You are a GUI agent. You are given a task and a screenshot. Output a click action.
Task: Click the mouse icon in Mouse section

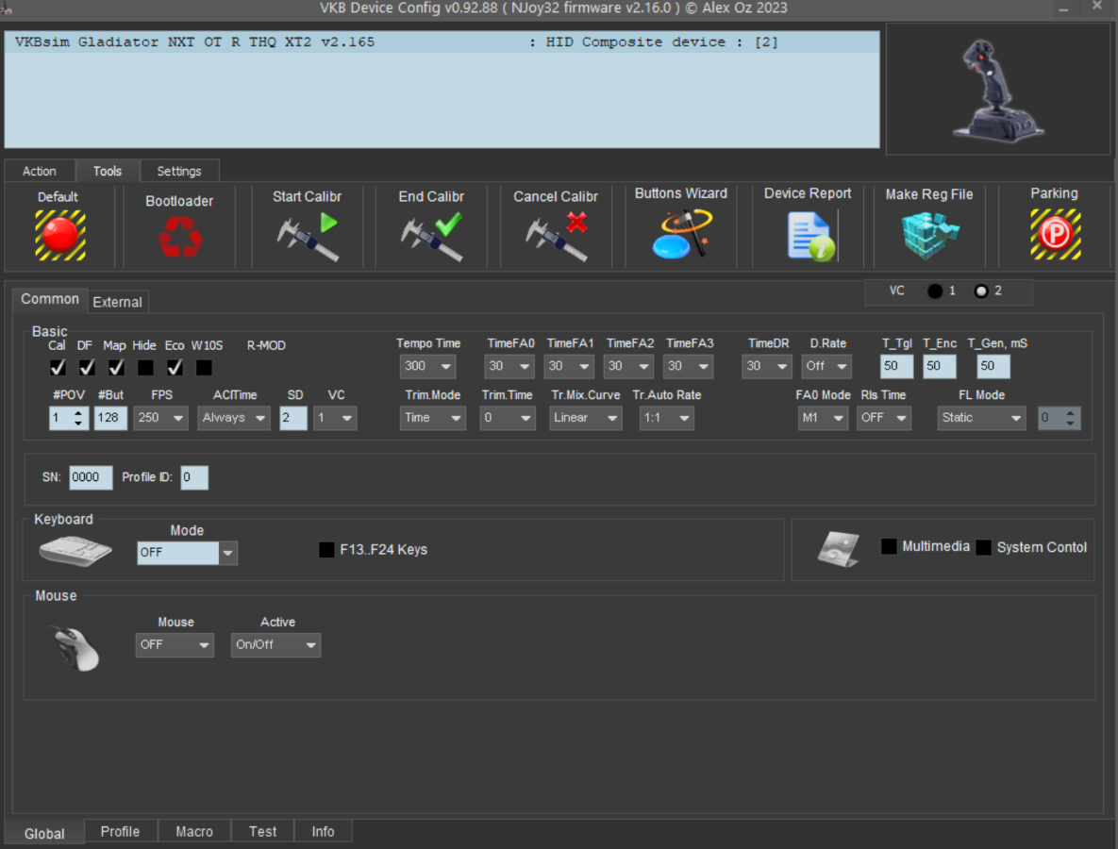75,648
